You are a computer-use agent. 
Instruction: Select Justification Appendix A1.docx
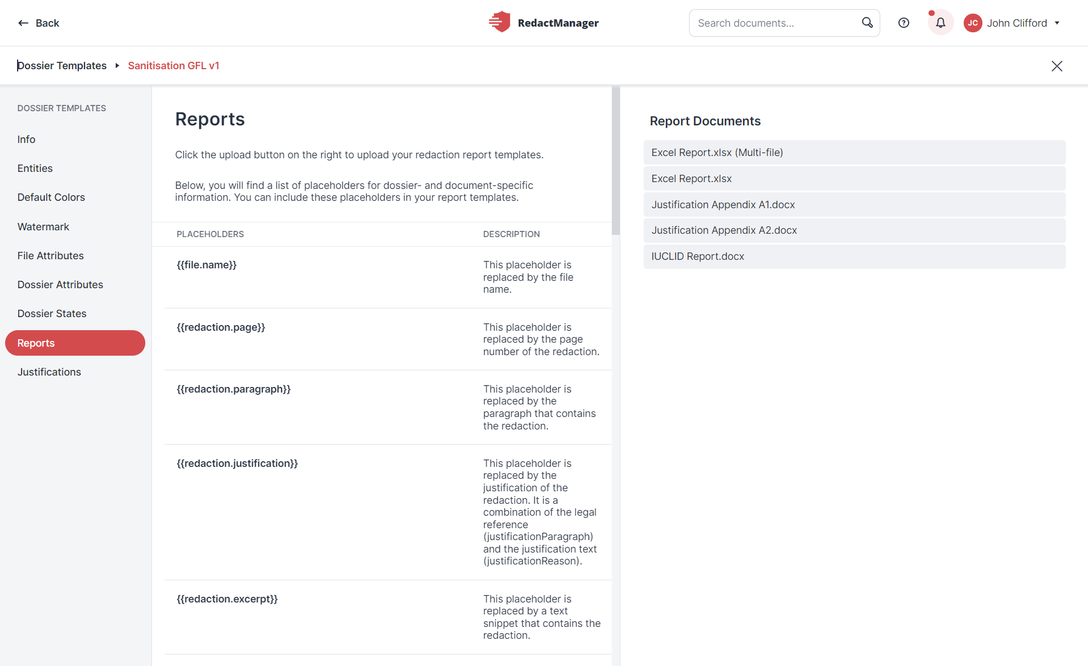[x=854, y=205]
